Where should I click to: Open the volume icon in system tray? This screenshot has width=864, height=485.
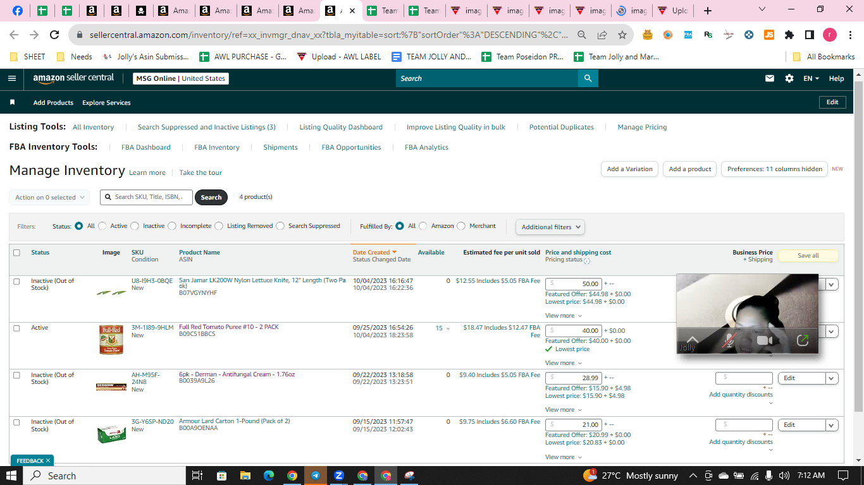click(x=784, y=476)
